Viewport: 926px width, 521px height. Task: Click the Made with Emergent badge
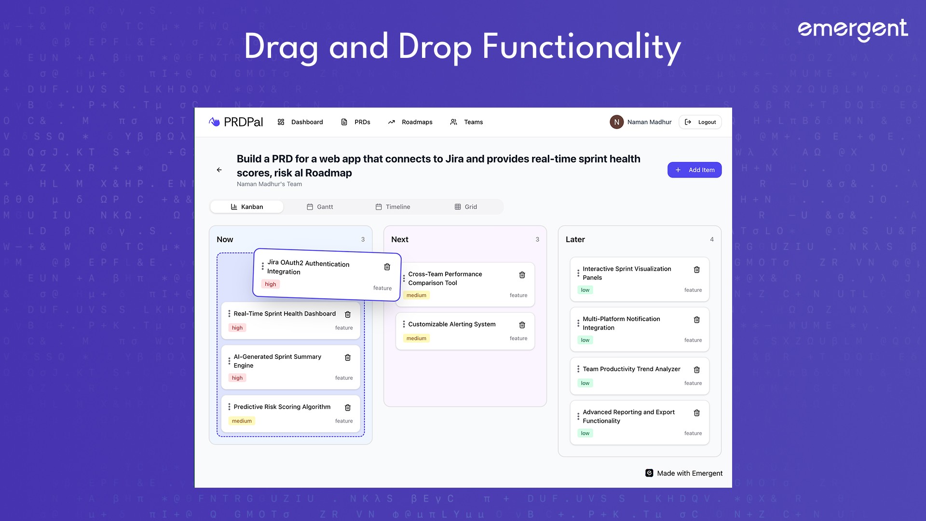pos(683,473)
